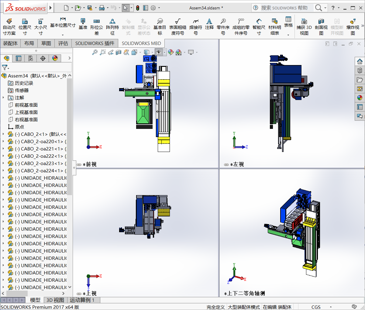Click the Zoom to Area icon
Image resolution: width=365 pixels, height=310 pixels.
[103, 52]
